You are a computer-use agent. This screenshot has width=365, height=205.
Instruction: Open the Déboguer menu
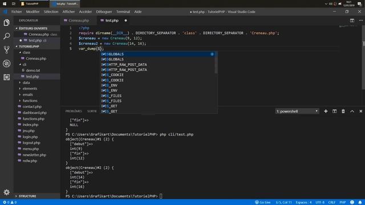tap(104, 11)
